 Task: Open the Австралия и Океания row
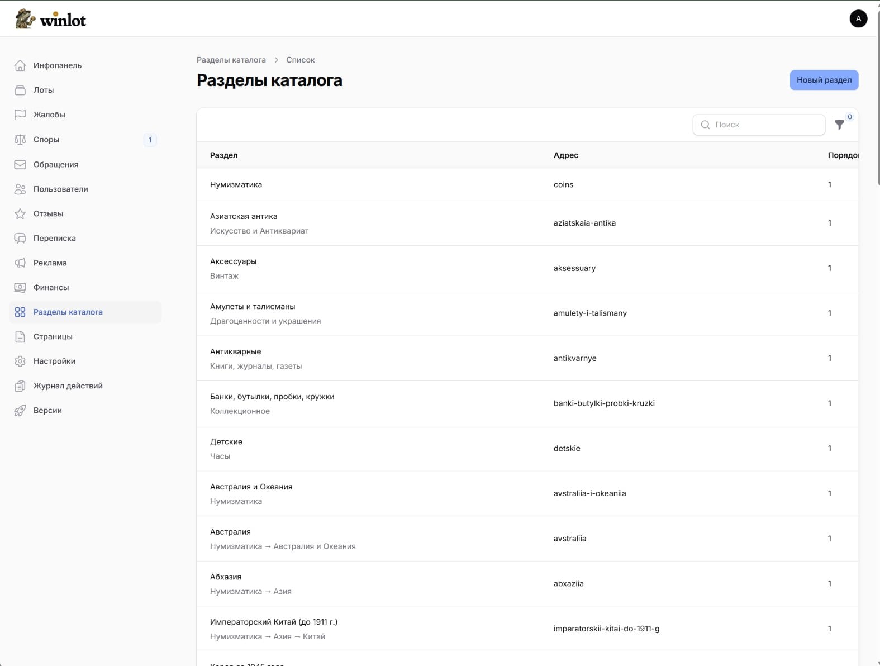pos(527,493)
